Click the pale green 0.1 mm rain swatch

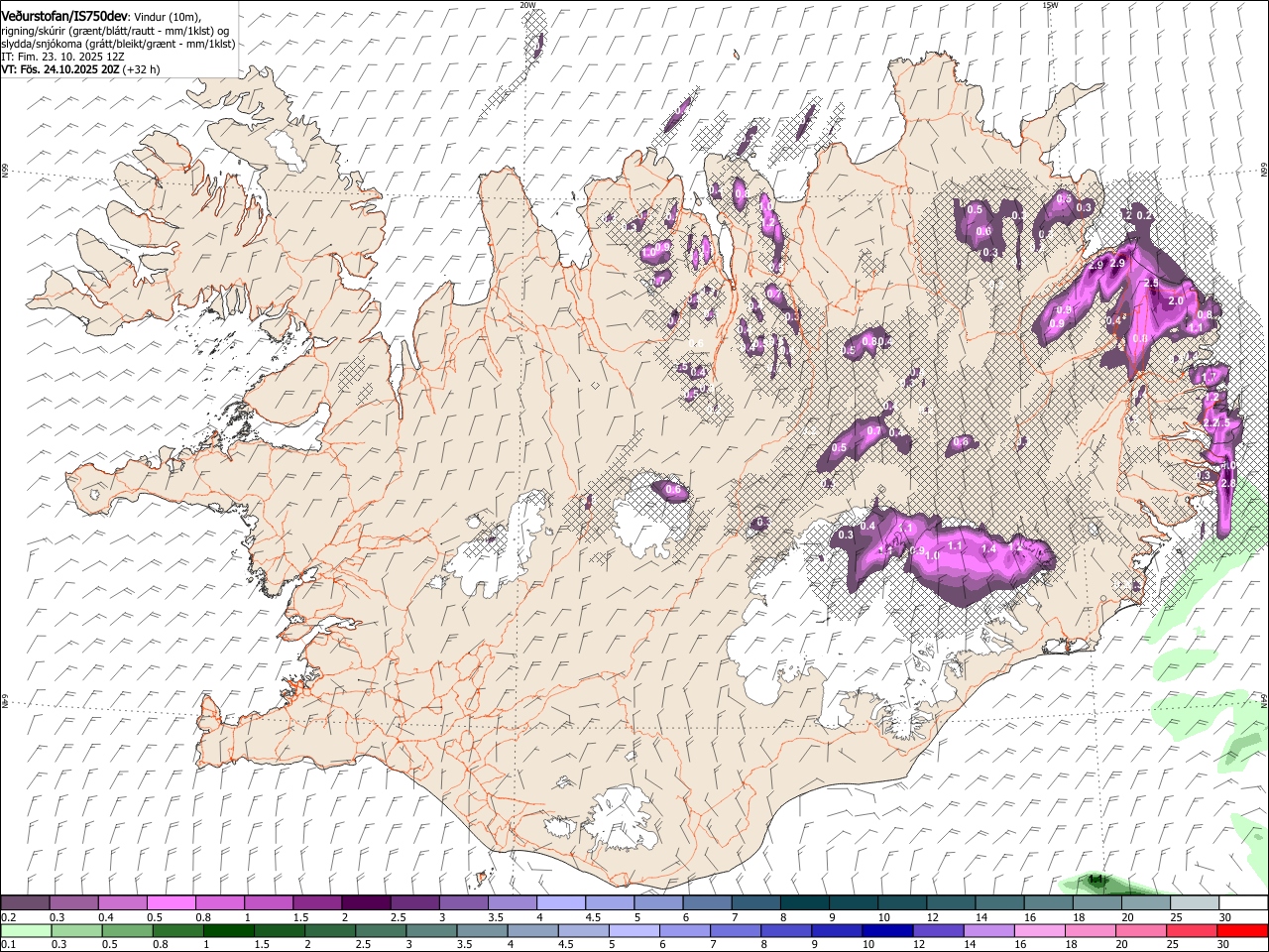coord(26,931)
